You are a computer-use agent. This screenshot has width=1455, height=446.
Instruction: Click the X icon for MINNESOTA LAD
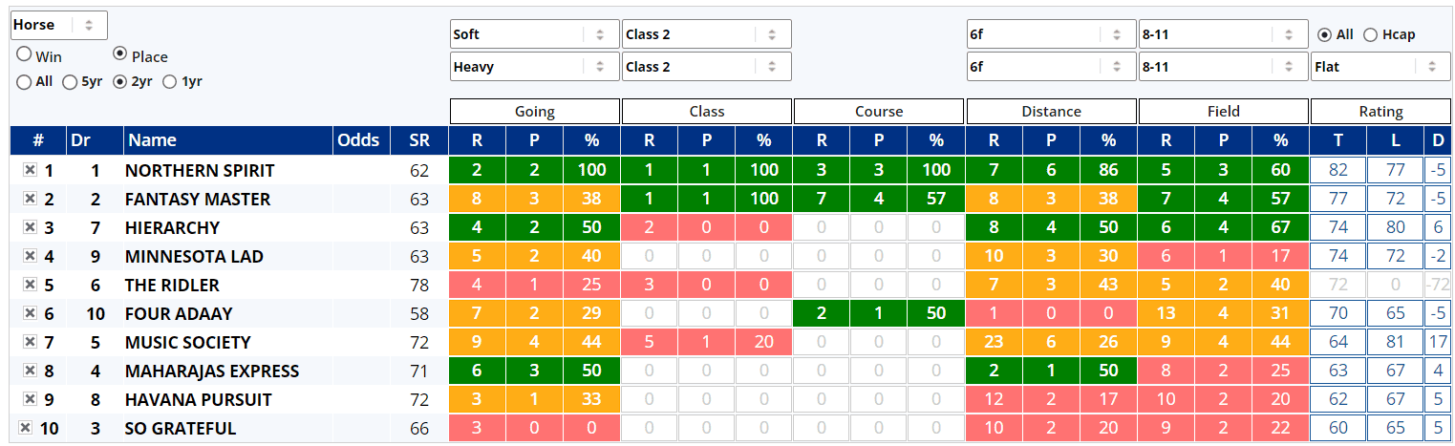point(30,256)
